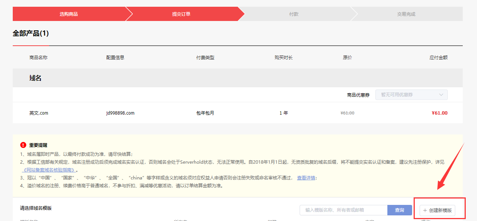Focus the template name search field
Image resolution: width=477 pixels, height=221 pixels.
click(x=343, y=210)
